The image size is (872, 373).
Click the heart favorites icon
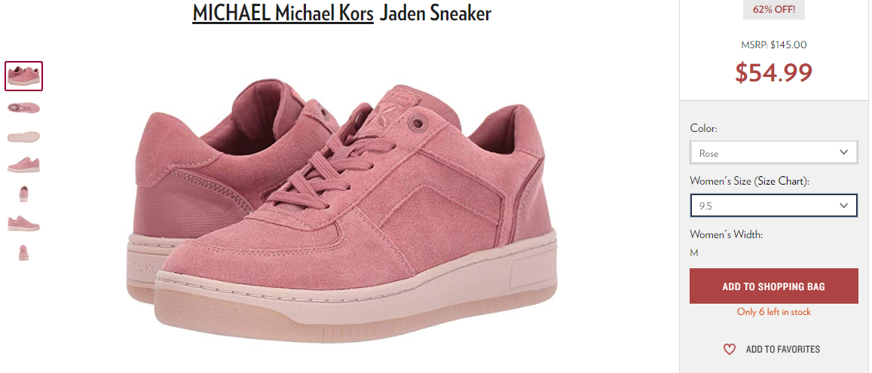(729, 349)
